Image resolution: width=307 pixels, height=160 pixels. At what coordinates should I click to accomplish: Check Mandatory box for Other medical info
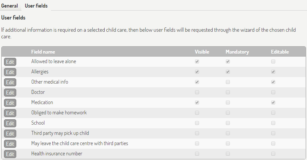coord(228,82)
